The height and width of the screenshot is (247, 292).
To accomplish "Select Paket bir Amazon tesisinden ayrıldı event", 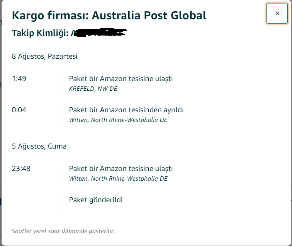I will pos(126,110).
